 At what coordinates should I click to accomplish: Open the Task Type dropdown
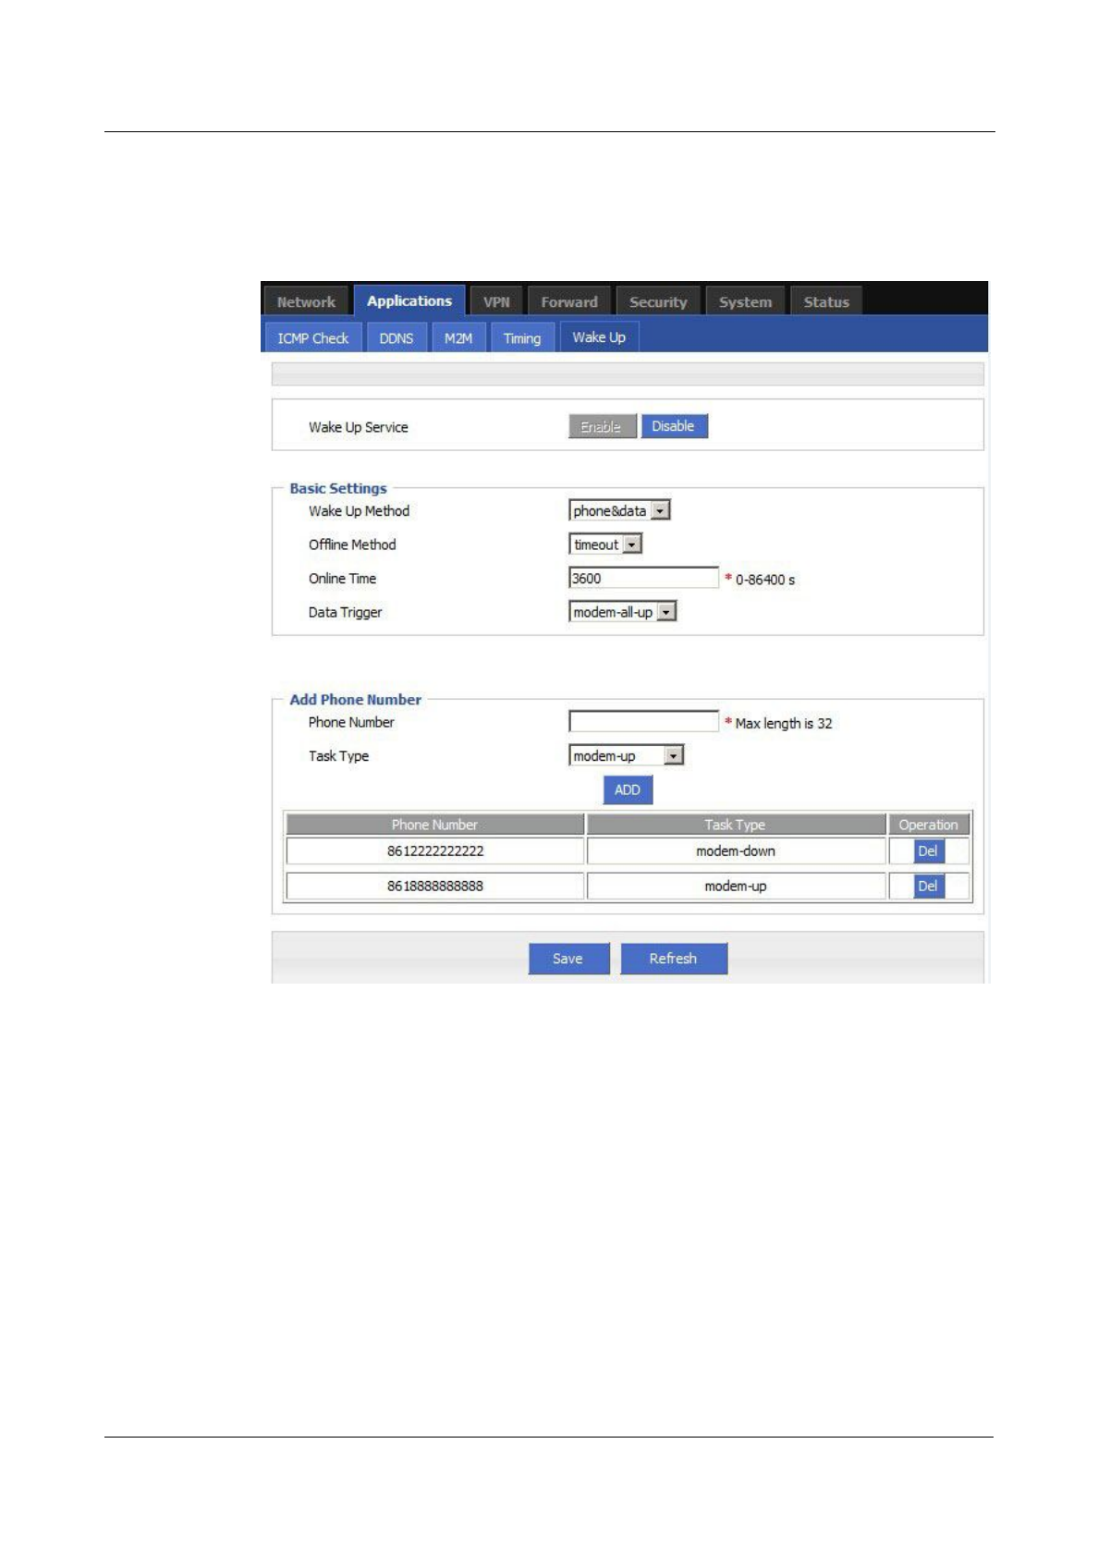626,756
